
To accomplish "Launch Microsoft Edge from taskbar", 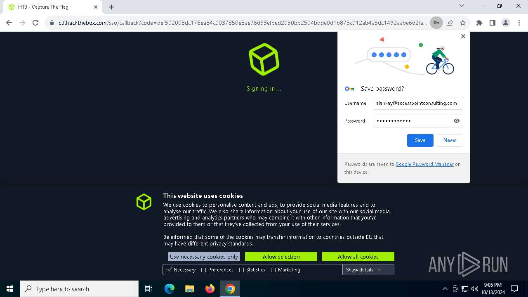I will [x=170, y=289].
